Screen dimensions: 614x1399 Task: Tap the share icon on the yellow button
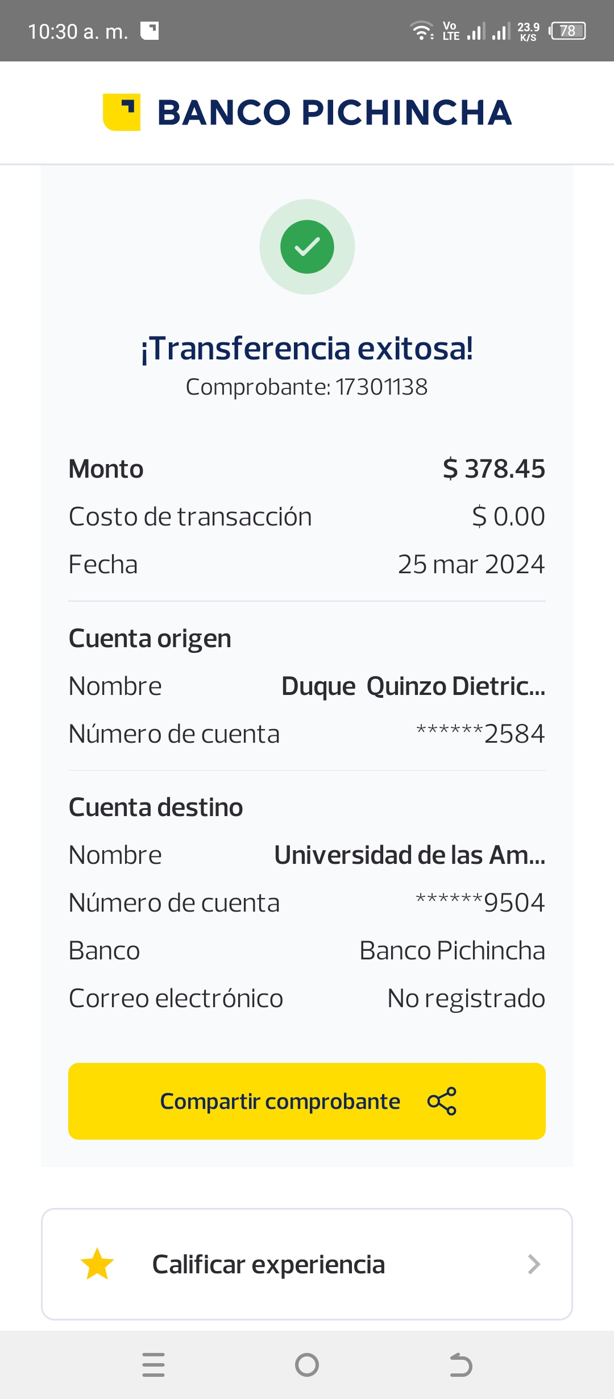click(x=442, y=1101)
